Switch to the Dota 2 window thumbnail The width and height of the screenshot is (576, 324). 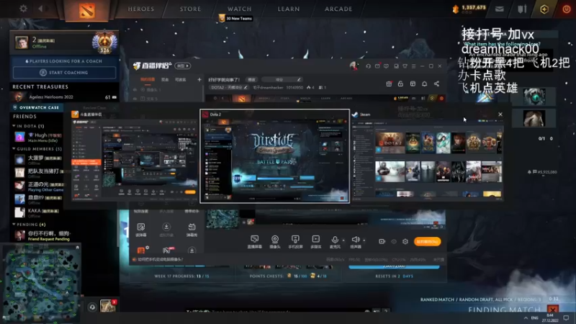[275, 156]
